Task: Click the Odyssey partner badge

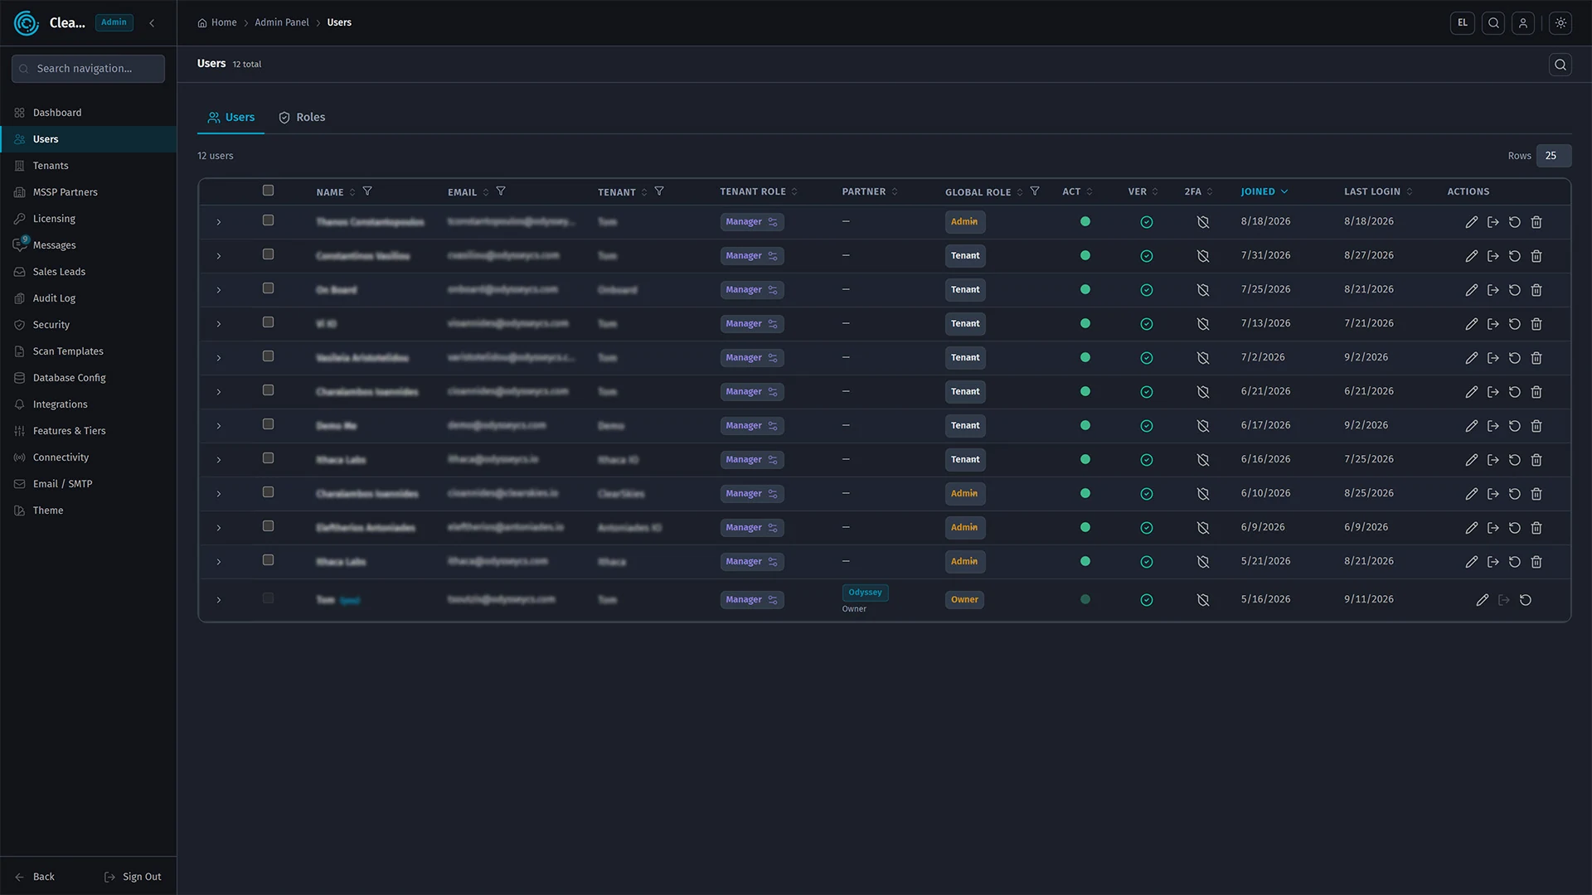Action: tap(865, 593)
